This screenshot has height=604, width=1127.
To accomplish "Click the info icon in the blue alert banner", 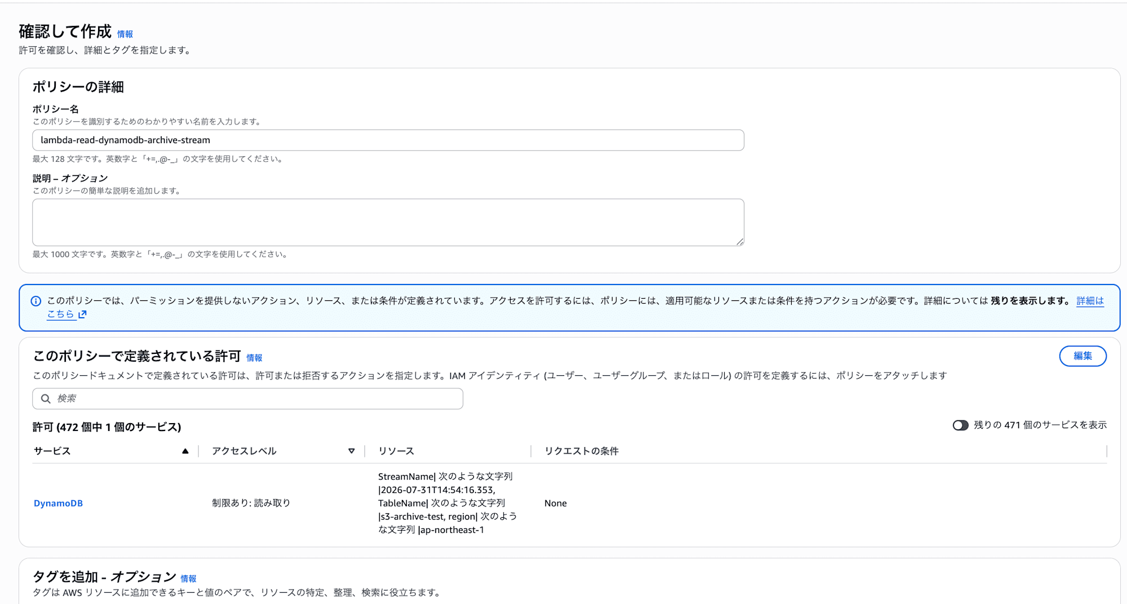I will [x=36, y=301].
